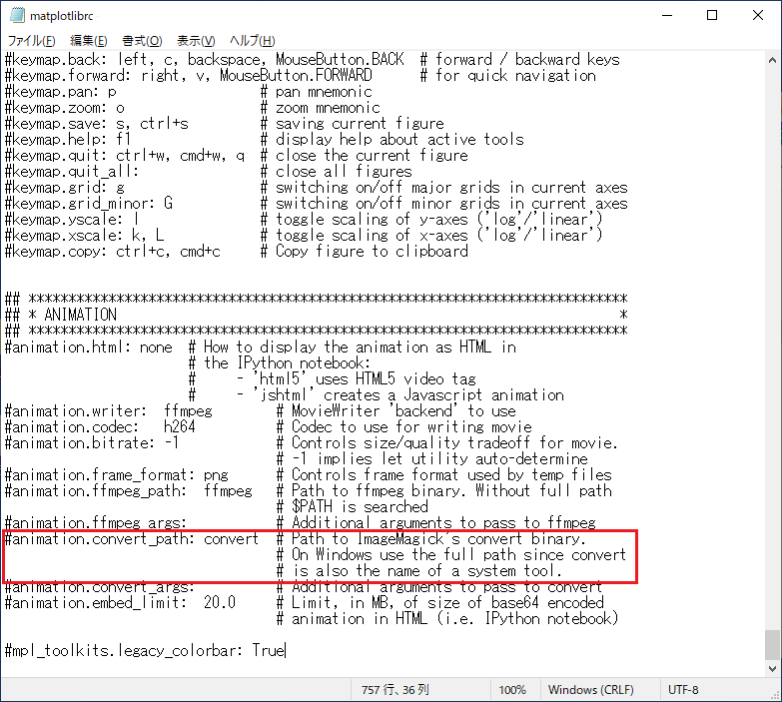
Task: Place cursor on '#animation.ffmpeg_path: ffmpeg' line
Action: [309, 490]
